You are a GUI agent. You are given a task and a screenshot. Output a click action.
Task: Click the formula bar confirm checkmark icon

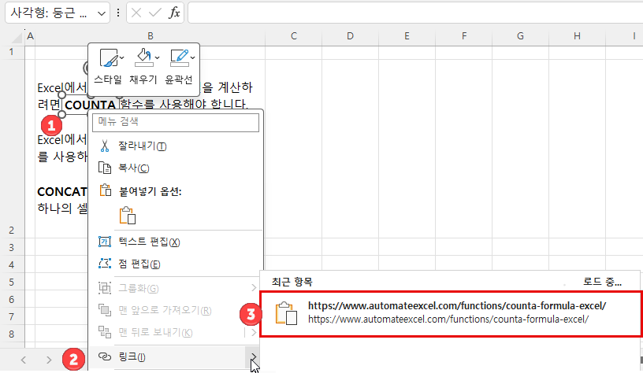point(155,13)
